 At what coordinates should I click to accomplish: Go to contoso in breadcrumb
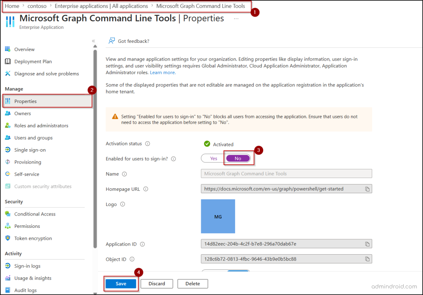click(37, 6)
